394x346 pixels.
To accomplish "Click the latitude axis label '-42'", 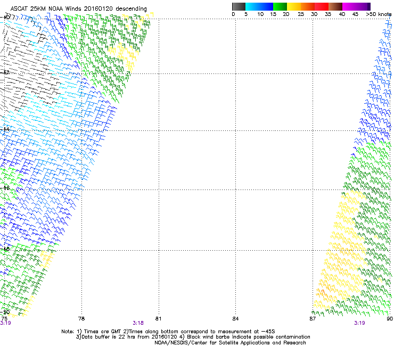I will point(5,72).
